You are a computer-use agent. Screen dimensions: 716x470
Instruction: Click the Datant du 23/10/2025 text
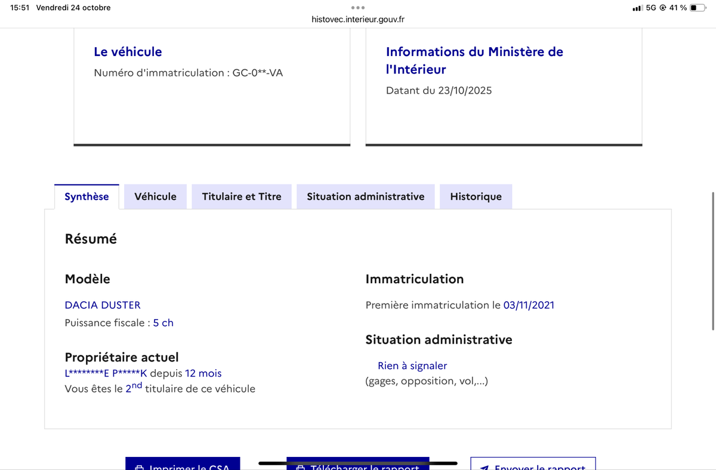coord(439,91)
